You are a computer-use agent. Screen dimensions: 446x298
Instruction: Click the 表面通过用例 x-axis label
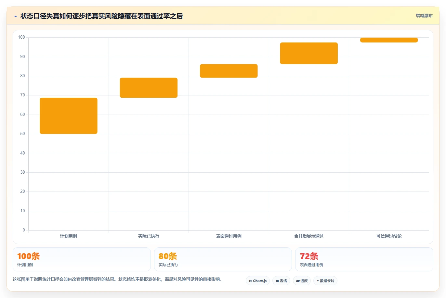pos(229,236)
